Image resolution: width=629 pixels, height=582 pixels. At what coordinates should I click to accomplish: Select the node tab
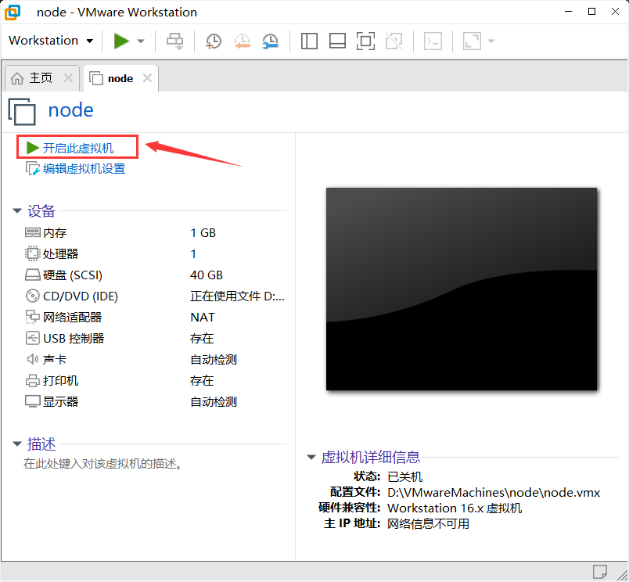click(x=119, y=77)
